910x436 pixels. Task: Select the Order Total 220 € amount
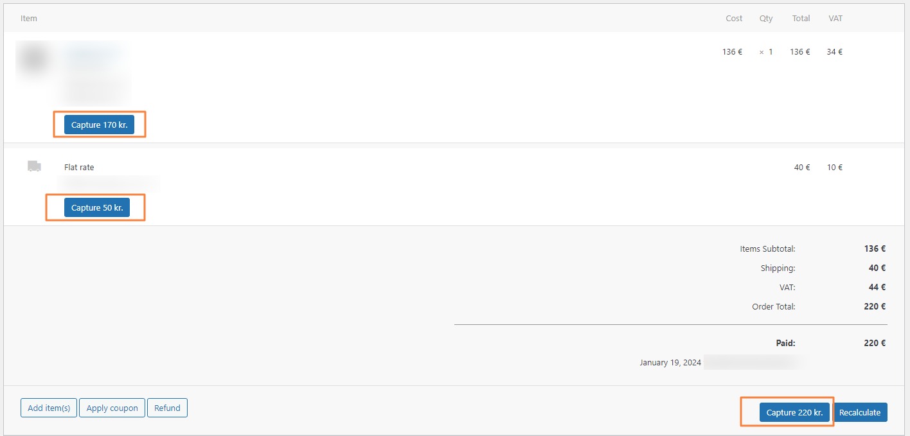[875, 306]
